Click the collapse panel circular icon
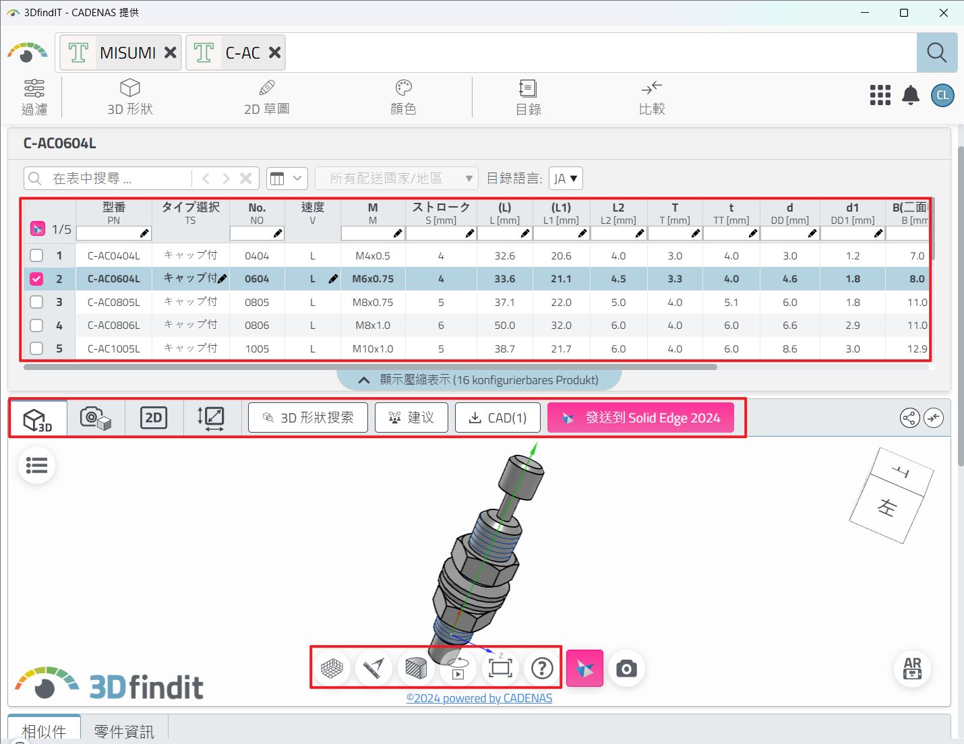The image size is (964, 744). (x=934, y=418)
